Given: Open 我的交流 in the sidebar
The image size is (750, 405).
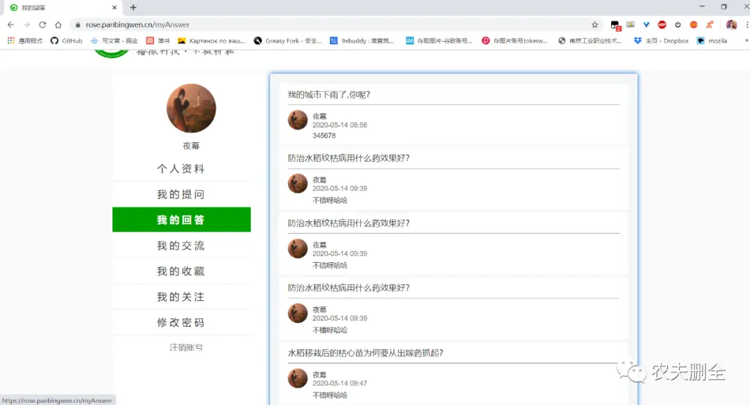Looking at the screenshot, I should click(x=181, y=245).
